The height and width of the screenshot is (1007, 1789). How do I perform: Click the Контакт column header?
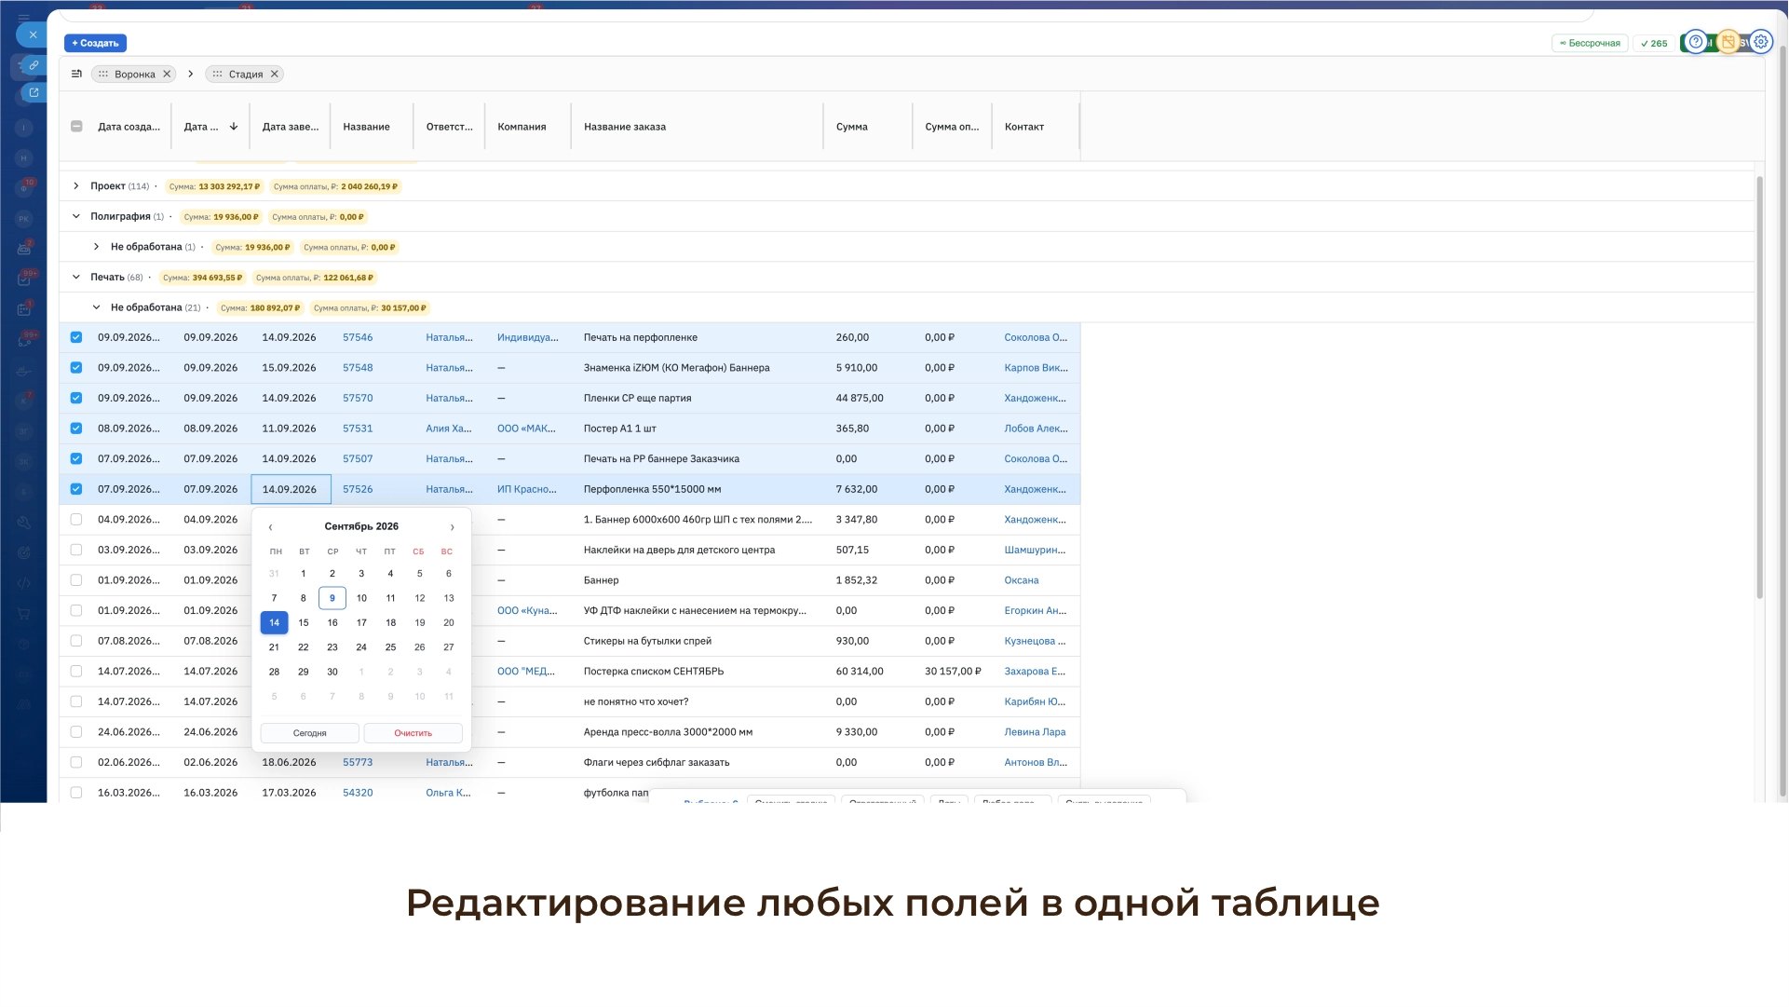(1024, 127)
